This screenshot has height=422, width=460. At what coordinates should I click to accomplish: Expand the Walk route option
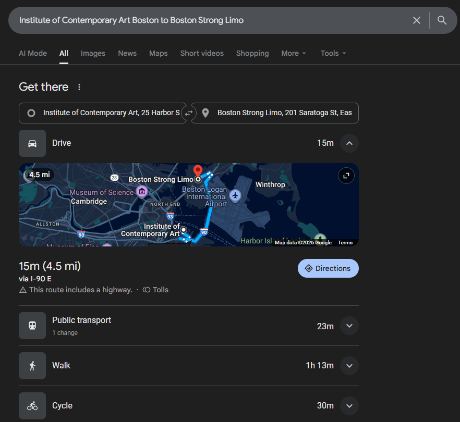349,366
